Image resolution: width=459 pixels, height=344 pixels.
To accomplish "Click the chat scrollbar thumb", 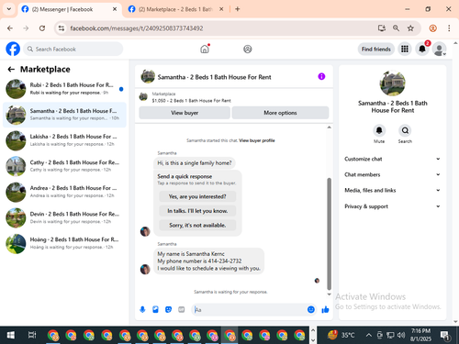I will [x=330, y=234].
